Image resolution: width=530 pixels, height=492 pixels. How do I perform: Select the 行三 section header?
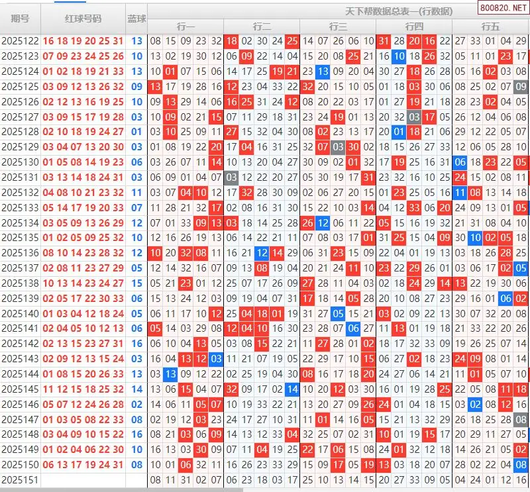(x=338, y=26)
